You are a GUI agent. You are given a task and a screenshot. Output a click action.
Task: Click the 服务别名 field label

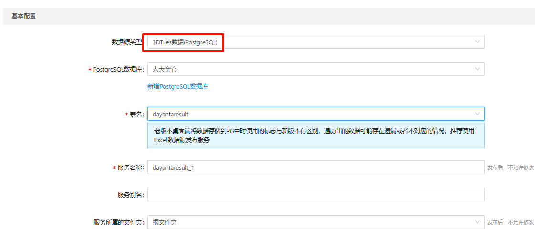pyautogui.click(x=131, y=195)
